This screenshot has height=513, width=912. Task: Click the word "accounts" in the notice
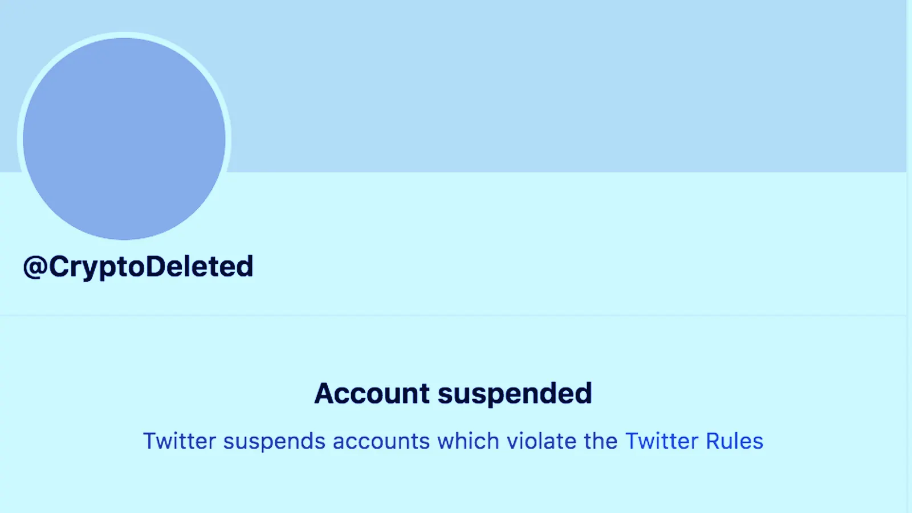coord(381,442)
